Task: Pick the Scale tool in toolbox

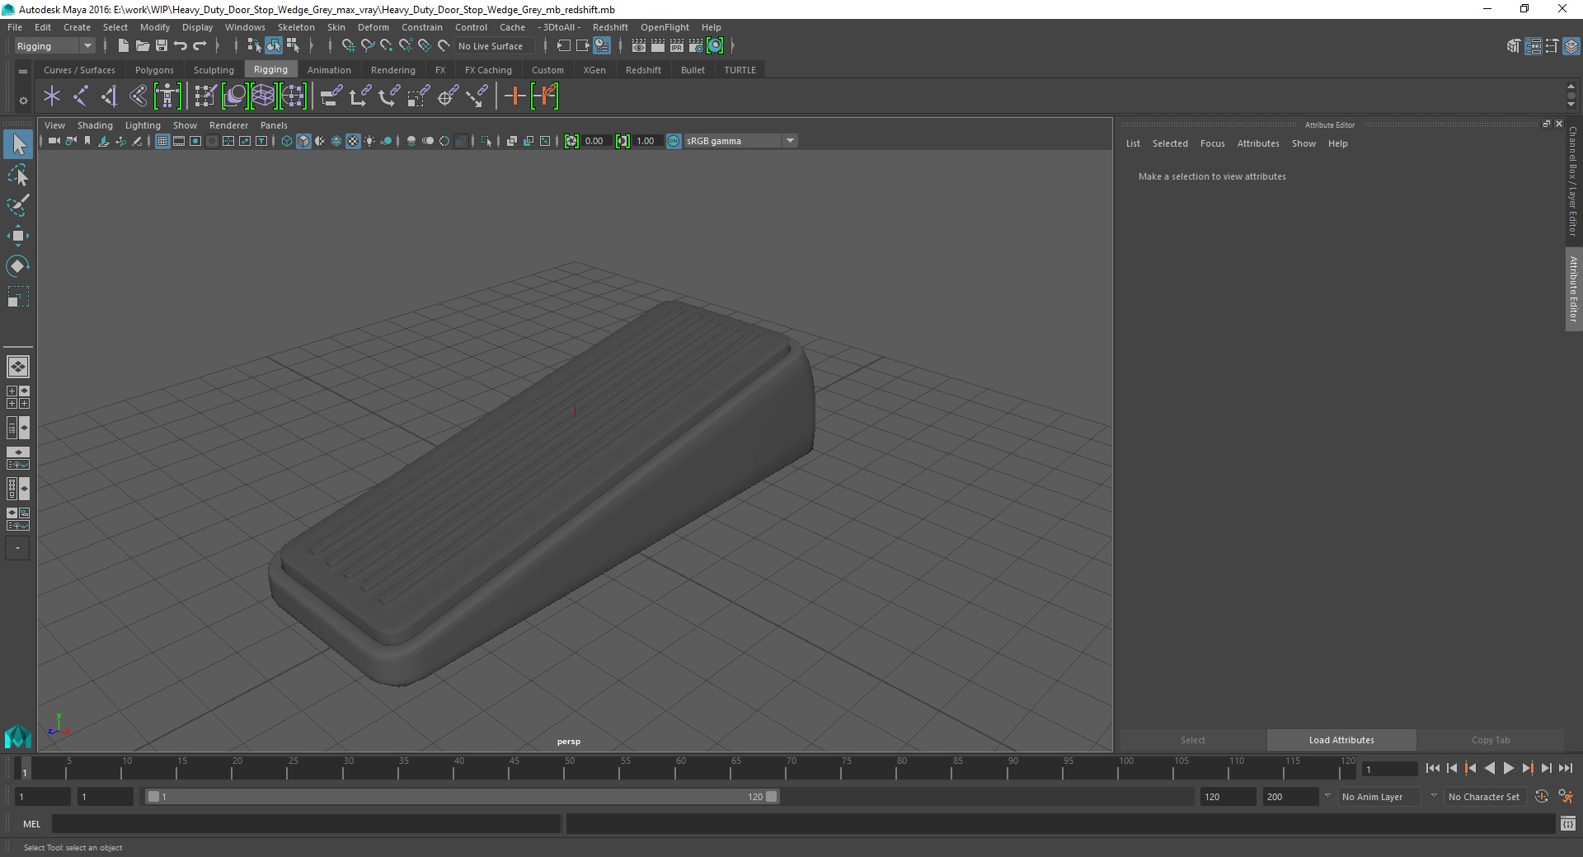Action: [x=17, y=297]
